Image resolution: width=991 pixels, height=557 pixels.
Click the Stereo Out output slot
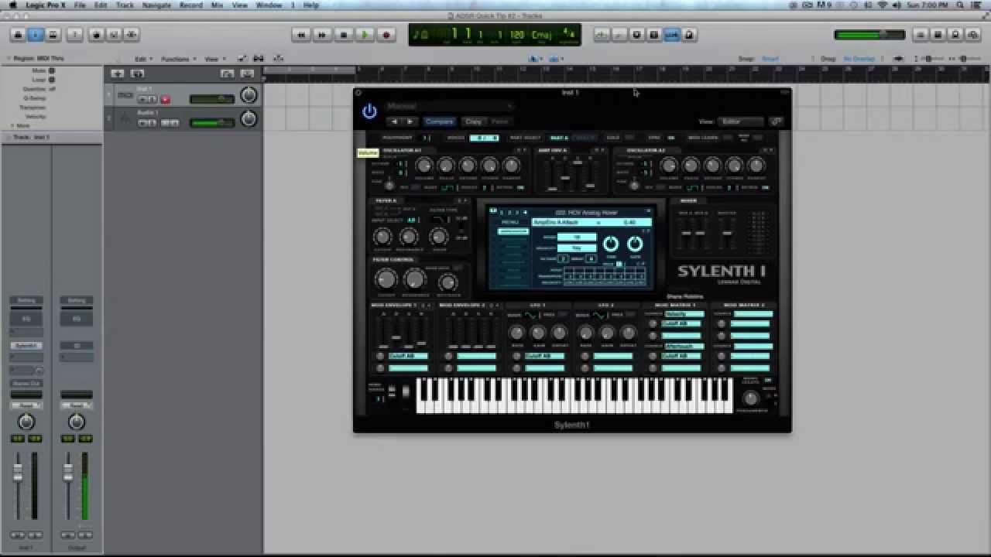[x=26, y=384]
